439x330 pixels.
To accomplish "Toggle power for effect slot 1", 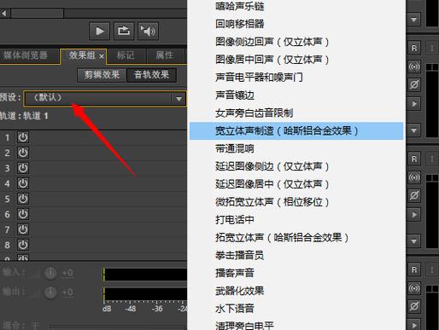I will (23, 137).
